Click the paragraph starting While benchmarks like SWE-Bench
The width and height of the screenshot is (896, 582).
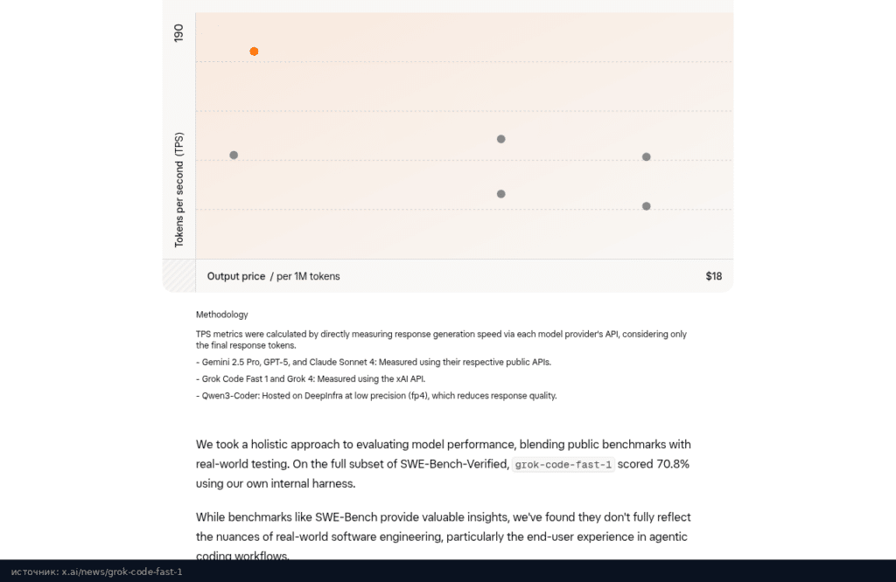pyautogui.click(x=444, y=537)
